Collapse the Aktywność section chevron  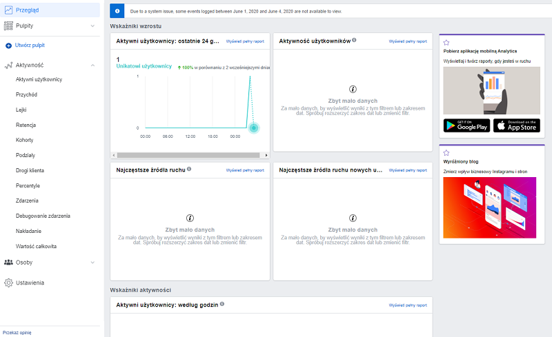[92, 65]
